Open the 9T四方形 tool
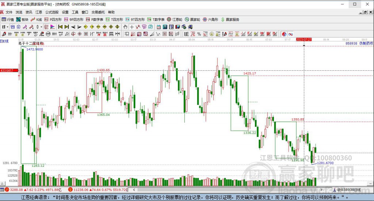This screenshot has width=374, height=201. click(x=135, y=20)
